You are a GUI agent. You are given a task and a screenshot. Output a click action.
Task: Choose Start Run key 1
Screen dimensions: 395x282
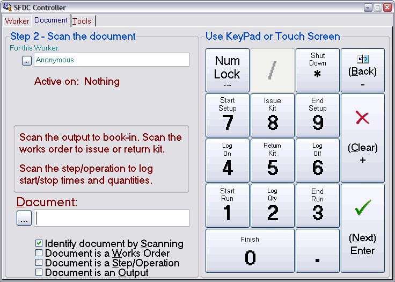tap(228, 206)
